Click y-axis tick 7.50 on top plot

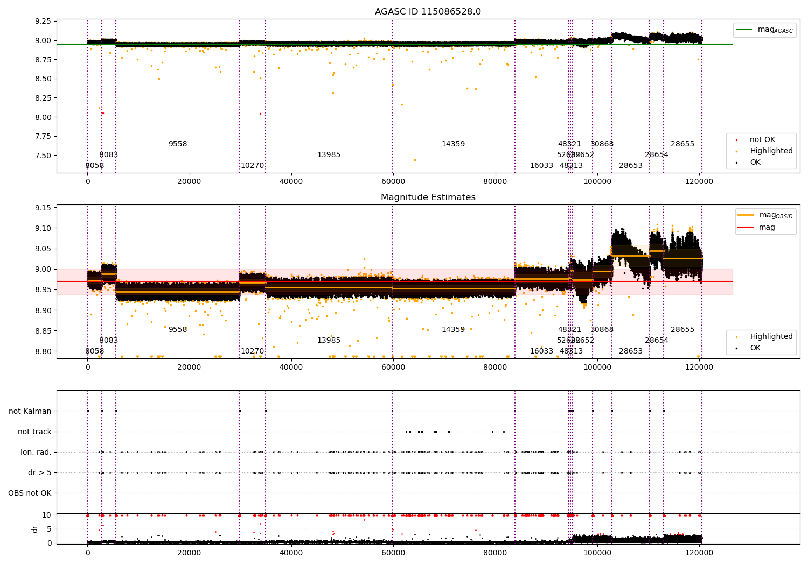(43, 156)
